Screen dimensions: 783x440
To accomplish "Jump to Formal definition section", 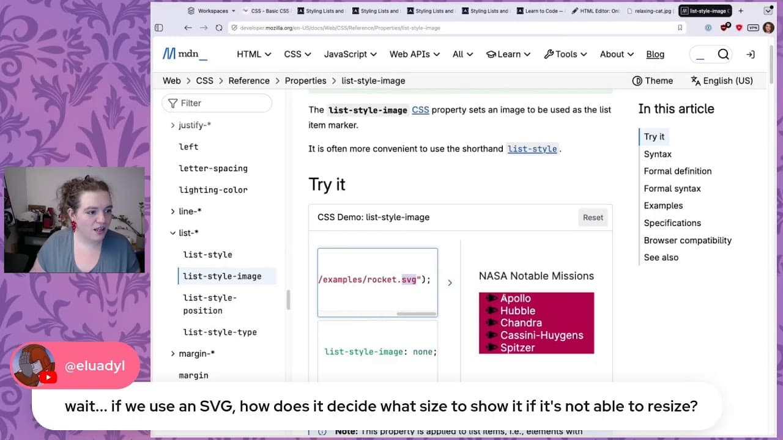I will tap(678, 171).
